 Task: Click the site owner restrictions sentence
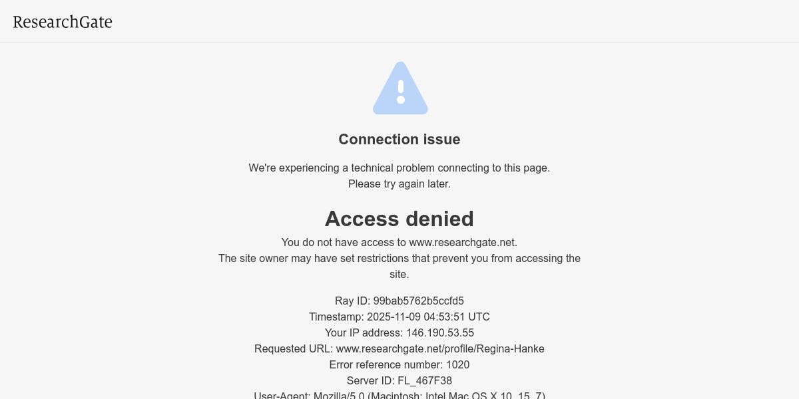pyautogui.click(x=400, y=266)
